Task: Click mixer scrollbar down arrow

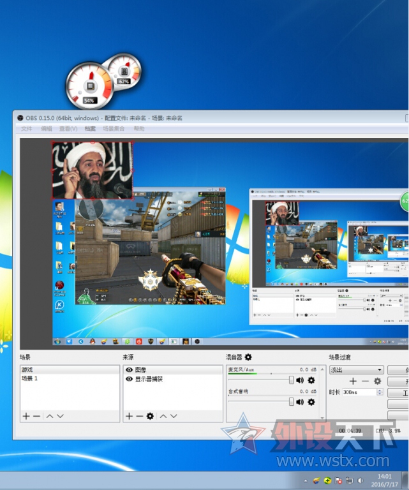Action: click(x=322, y=418)
